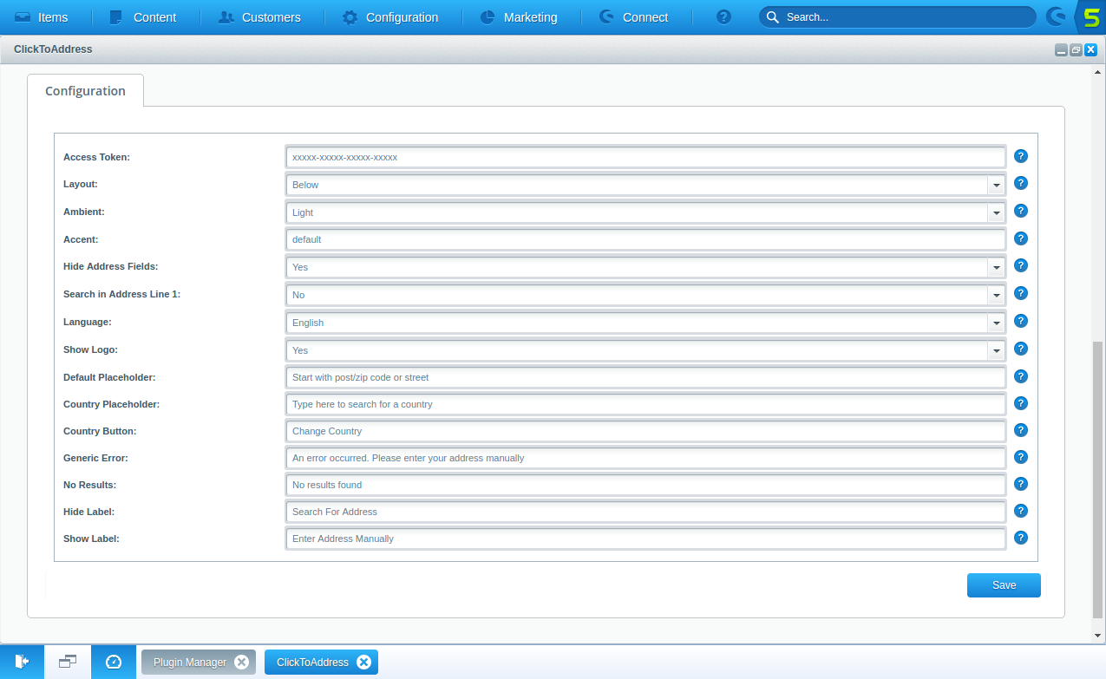Open help for Layout setting

pyautogui.click(x=1021, y=183)
